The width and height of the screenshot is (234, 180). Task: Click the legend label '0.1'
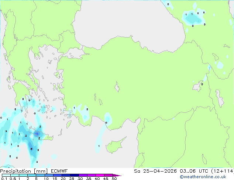coord(4,179)
